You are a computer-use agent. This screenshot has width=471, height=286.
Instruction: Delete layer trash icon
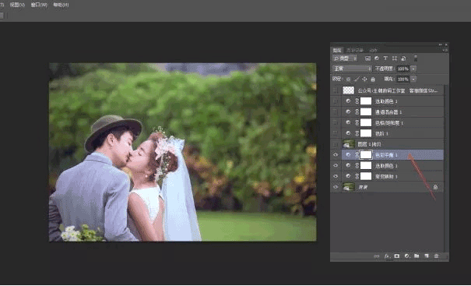436,256
